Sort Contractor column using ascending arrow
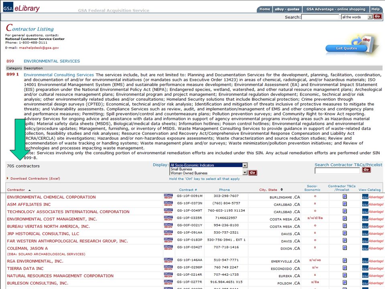This screenshot has height=289, width=385. [29, 190]
